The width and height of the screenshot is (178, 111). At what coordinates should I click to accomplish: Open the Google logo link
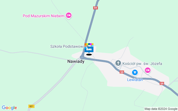pyautogui.click(x=9, y=108)
